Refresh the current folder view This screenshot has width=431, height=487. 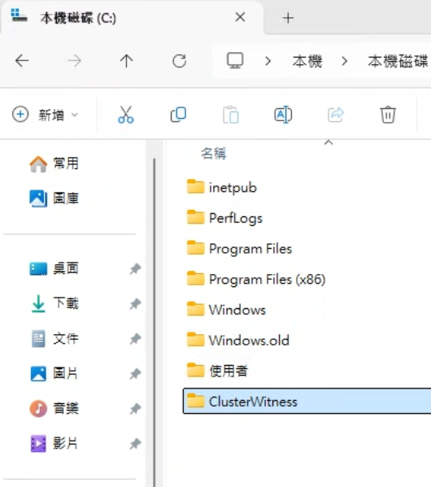pos(179,61)
